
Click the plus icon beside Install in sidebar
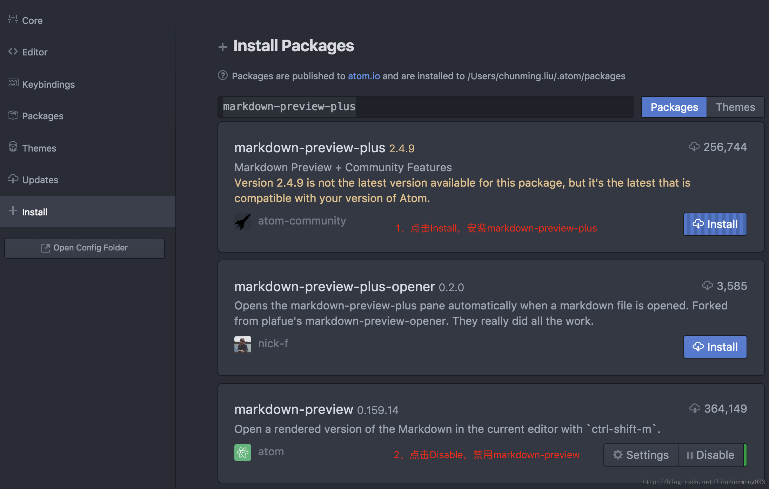click(x=13, y=210)
